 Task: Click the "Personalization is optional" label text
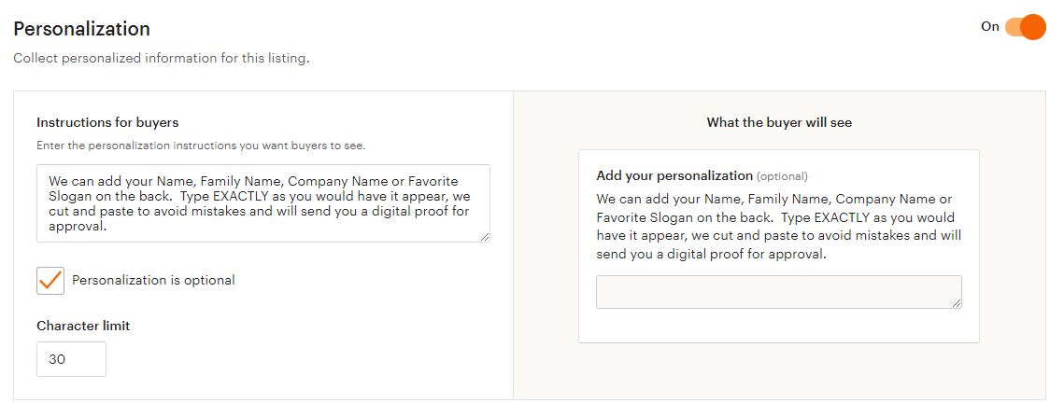(x=153, y=280)
